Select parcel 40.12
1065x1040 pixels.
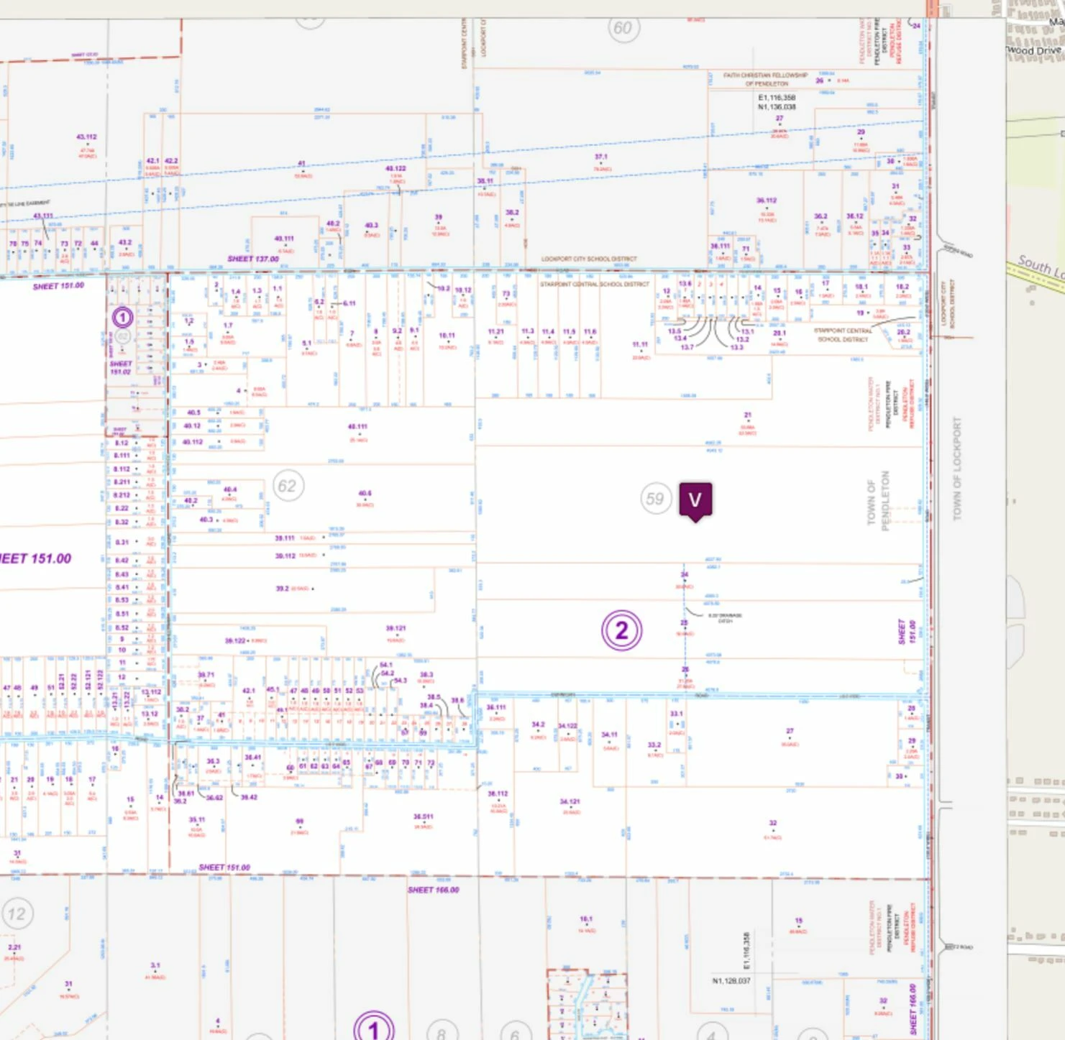[x=192, y=426]
